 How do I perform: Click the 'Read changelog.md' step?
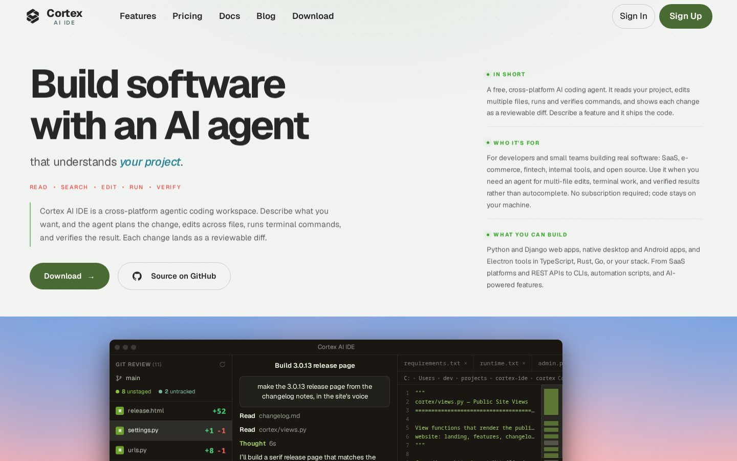[x=270, y=416]
